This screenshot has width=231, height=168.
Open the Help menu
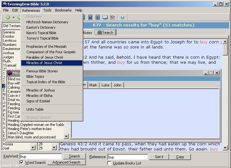click(79, 10)
